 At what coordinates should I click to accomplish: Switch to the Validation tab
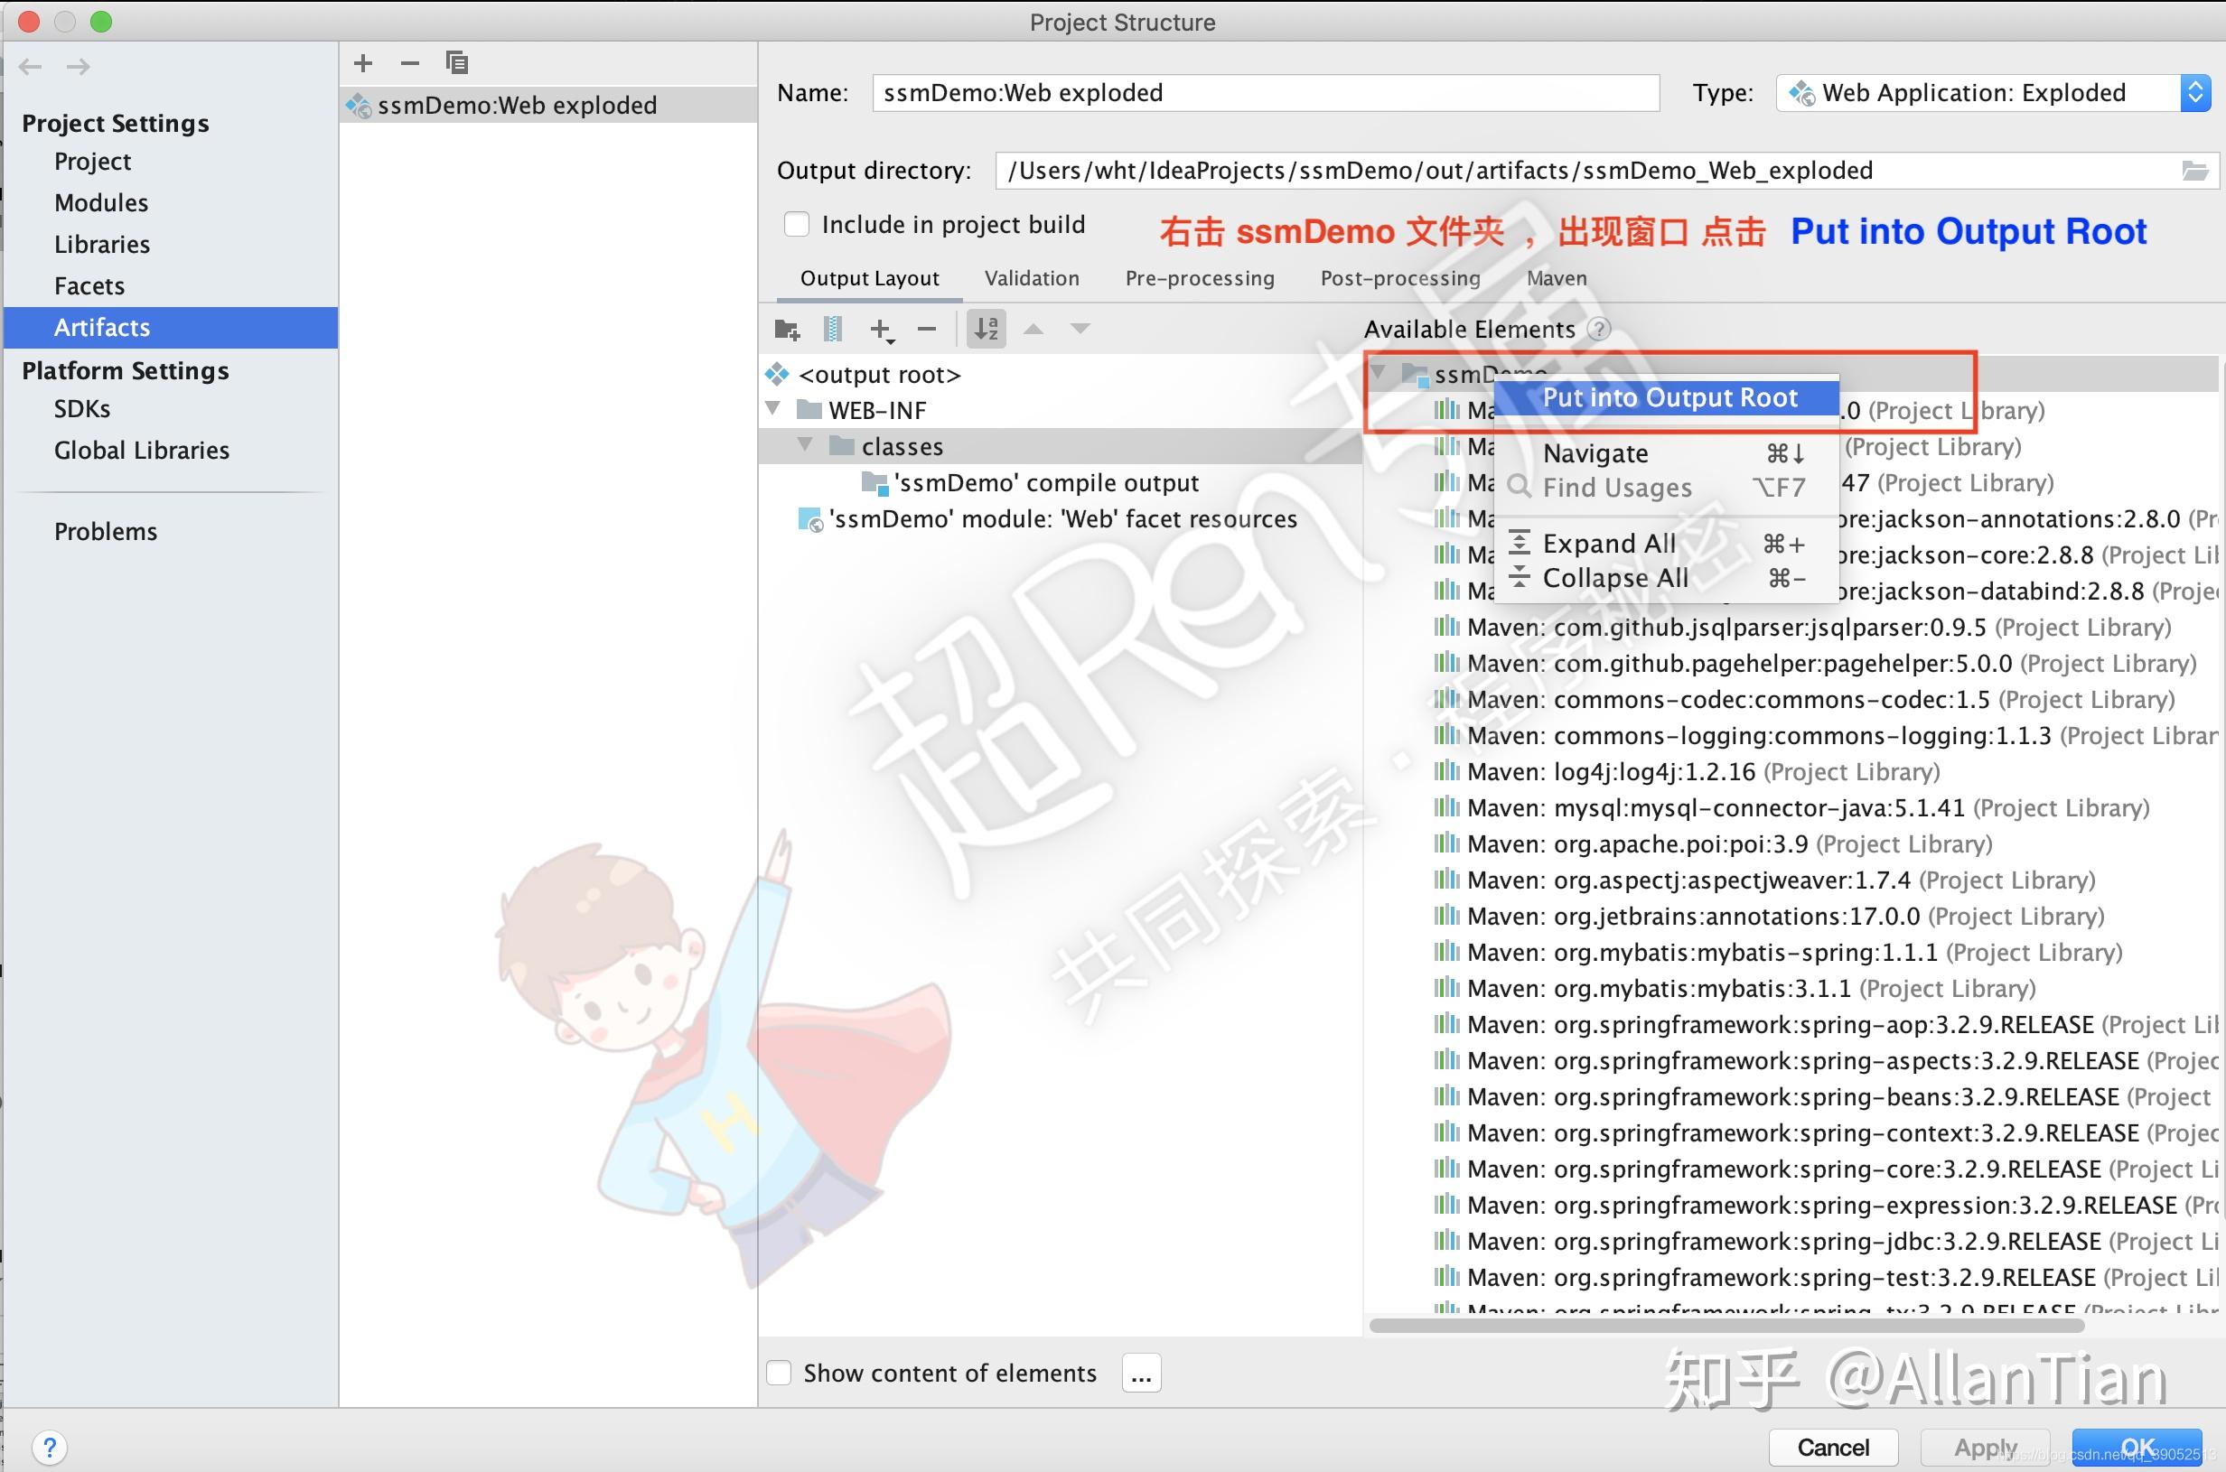click(x=1031, y=278)
